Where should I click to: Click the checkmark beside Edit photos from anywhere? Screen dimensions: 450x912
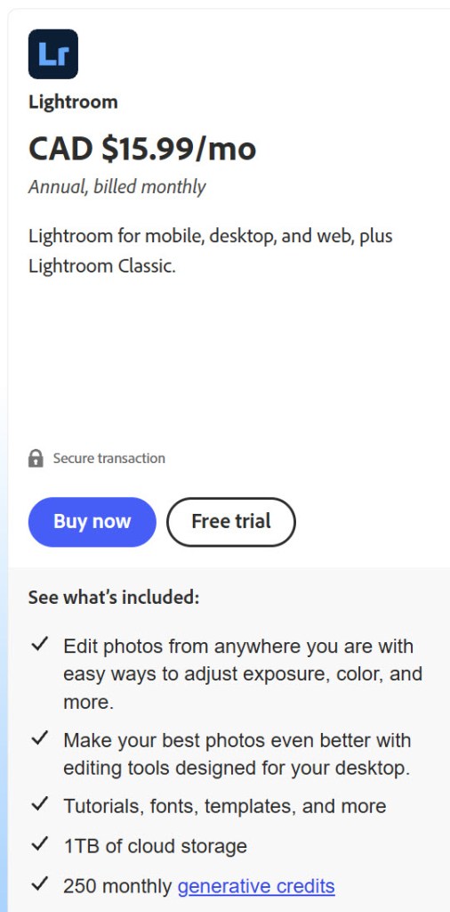click(x=39, y=645)
